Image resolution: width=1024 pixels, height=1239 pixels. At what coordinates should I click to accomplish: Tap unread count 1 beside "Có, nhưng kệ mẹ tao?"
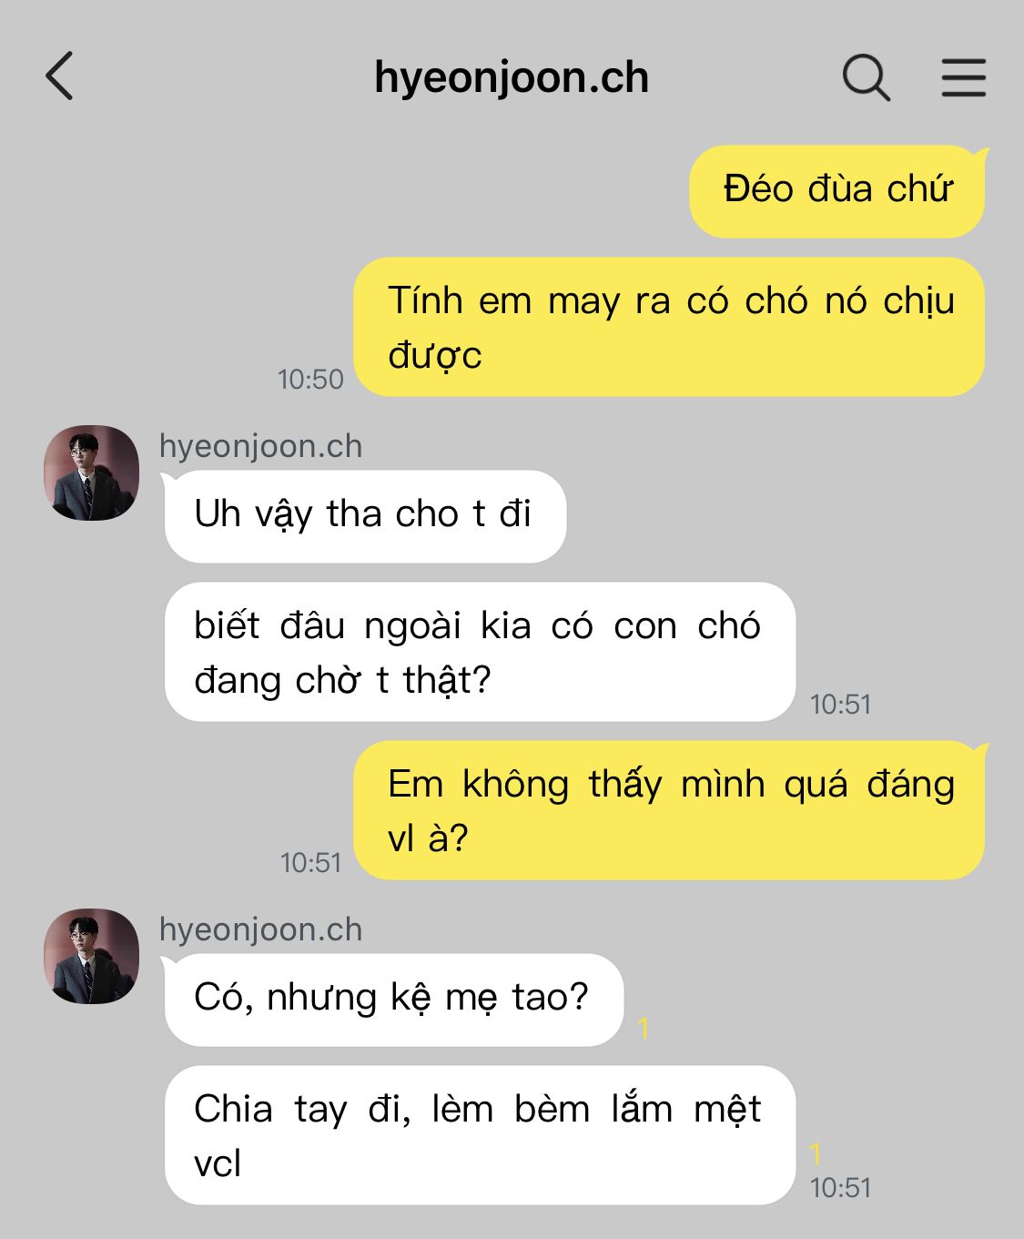[x=644, y=1029]
